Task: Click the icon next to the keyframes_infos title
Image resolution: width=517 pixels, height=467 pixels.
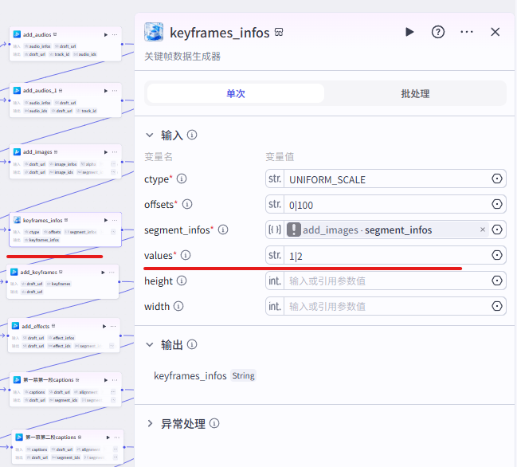Action: [279, 32]
